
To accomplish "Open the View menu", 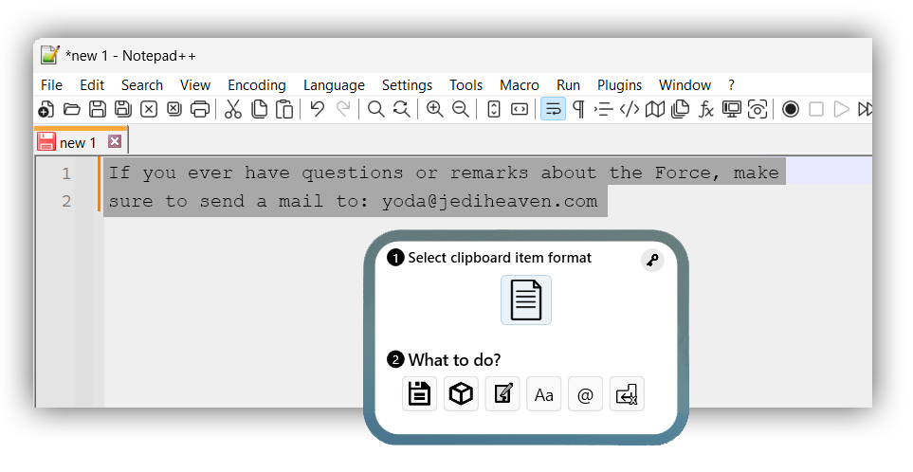I will pyautogui.click(x=195, y=85).
